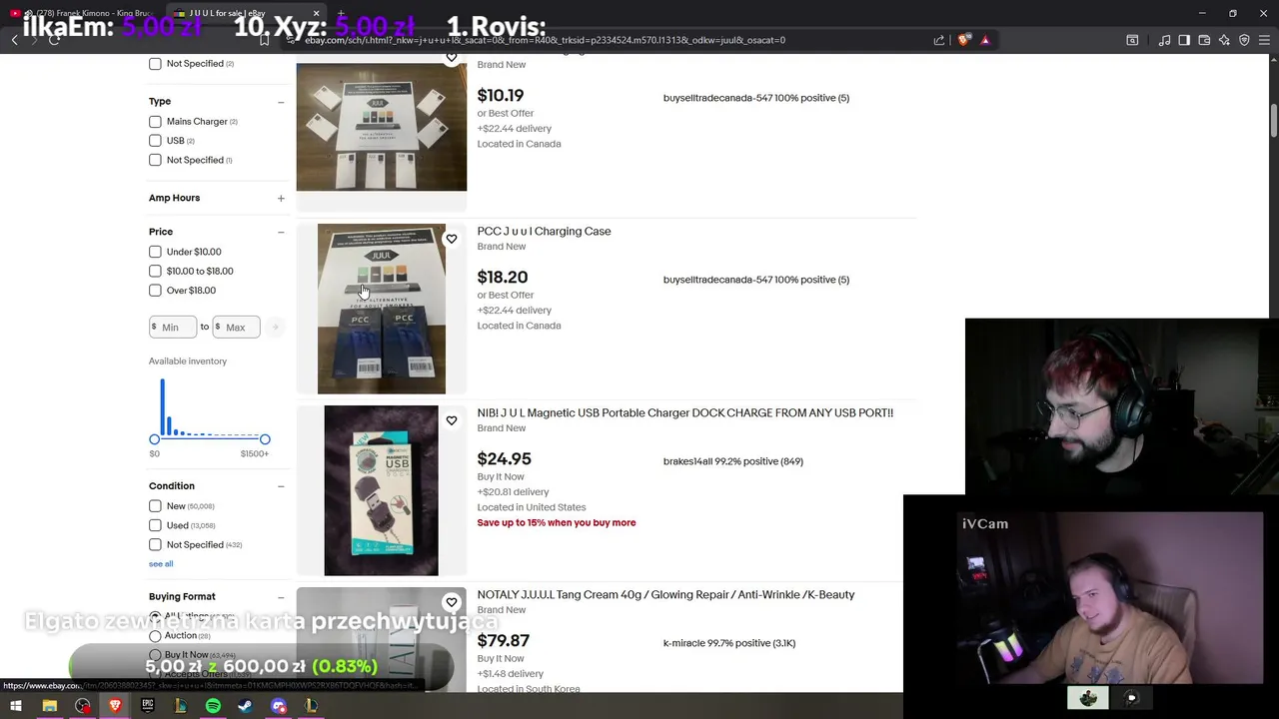The width and height of the screenshot is (1279, 719).
Task: Click the see all condition link
Action: click(161, 564)
